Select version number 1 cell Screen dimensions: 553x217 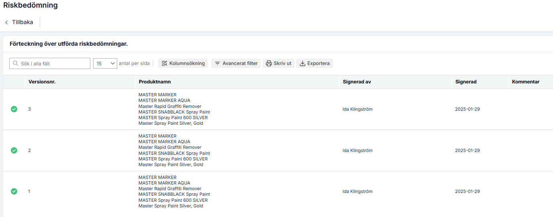(29, 191)
